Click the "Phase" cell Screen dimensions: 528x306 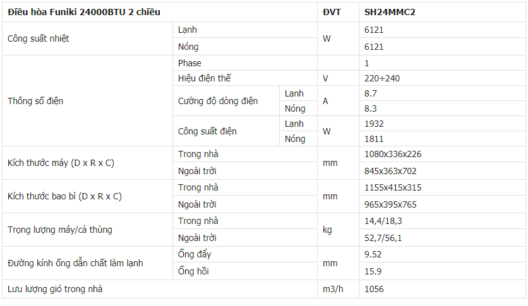click(189, 63)
